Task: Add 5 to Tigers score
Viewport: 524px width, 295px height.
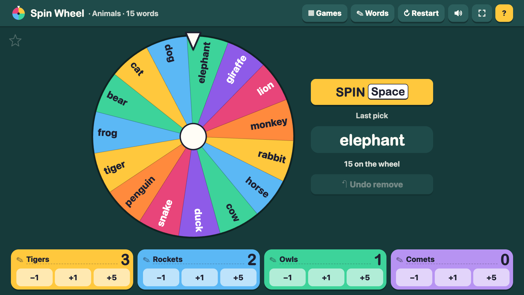Action: point(112,278)
